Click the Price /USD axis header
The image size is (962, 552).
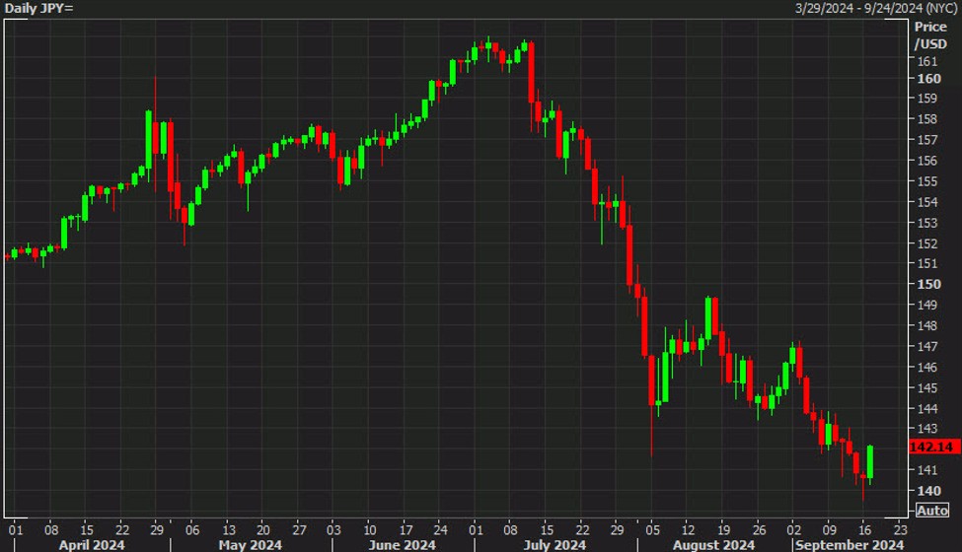tap(929, 35)
